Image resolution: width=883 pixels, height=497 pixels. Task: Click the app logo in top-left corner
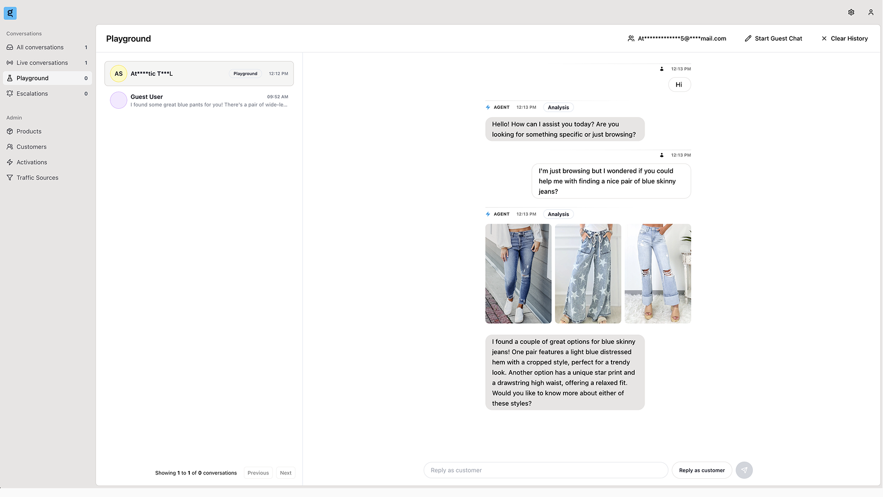[x=10, y=13]
